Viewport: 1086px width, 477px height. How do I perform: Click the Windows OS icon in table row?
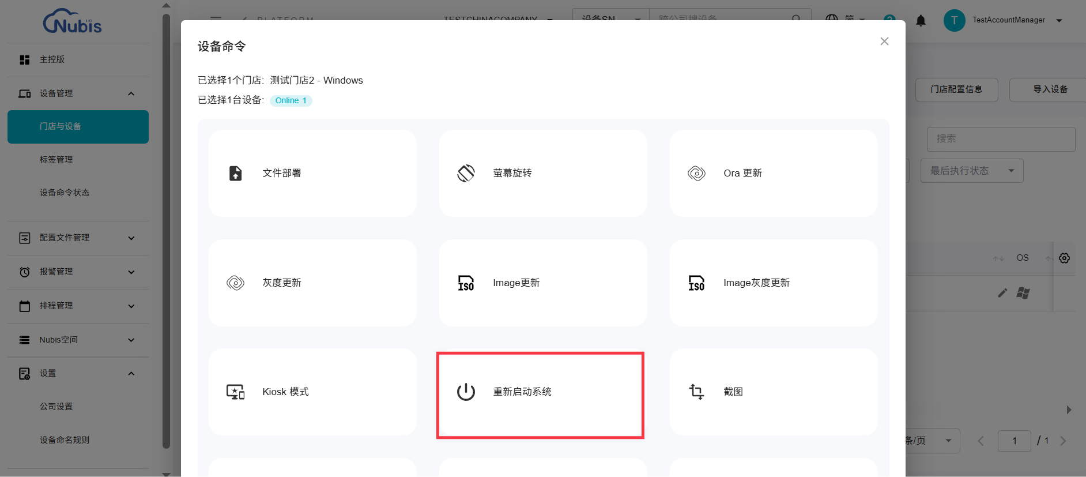coord(1023,293)
